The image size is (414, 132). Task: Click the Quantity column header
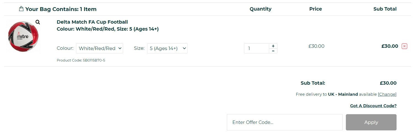260,9
